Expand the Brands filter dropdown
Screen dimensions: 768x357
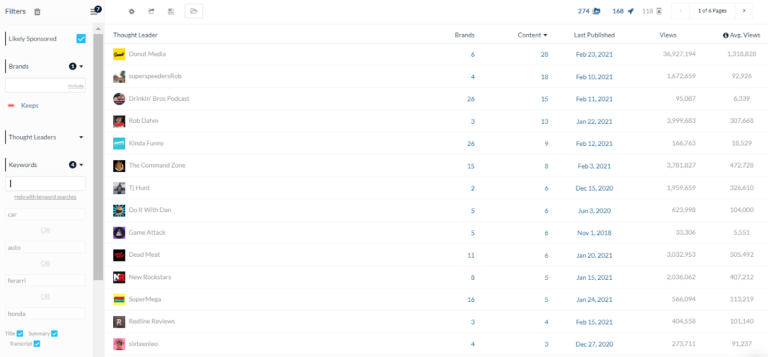point(81,66)
